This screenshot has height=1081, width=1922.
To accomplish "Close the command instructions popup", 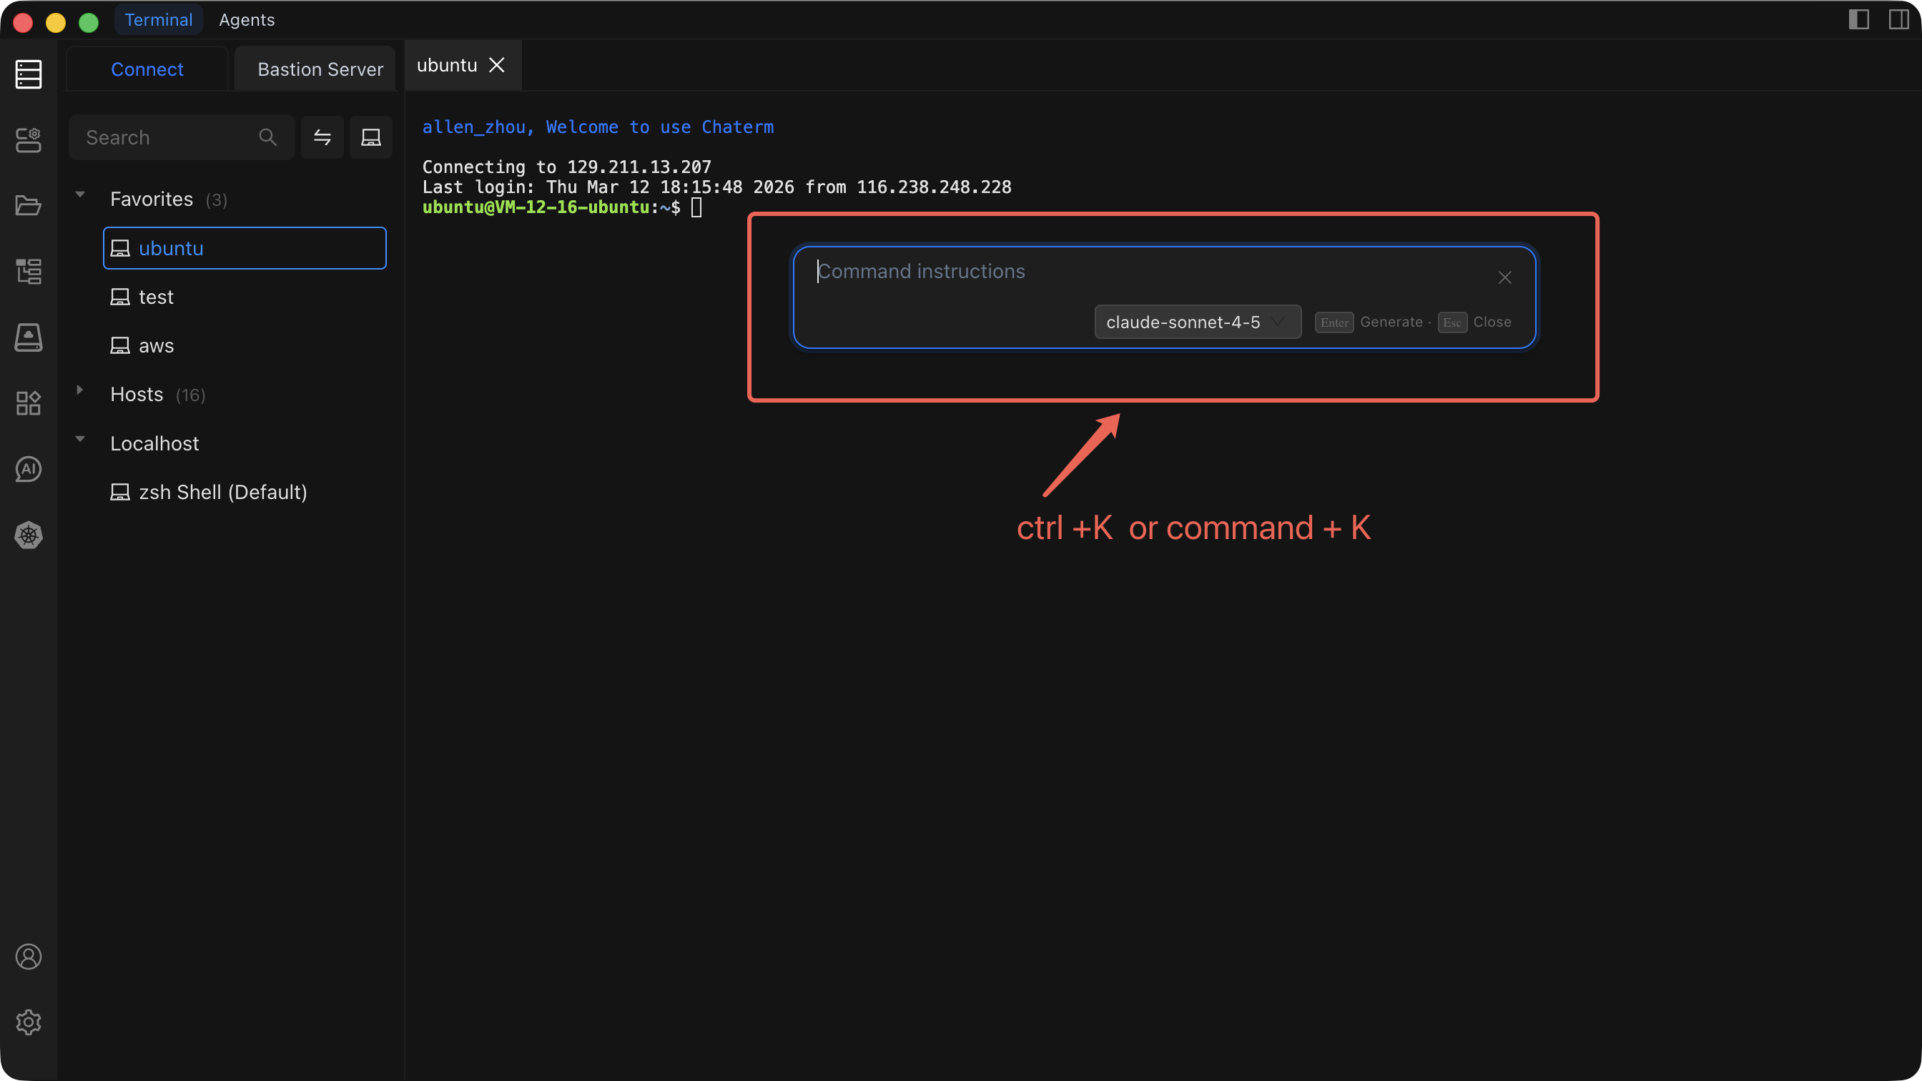I will click(x=1504, y=277).
